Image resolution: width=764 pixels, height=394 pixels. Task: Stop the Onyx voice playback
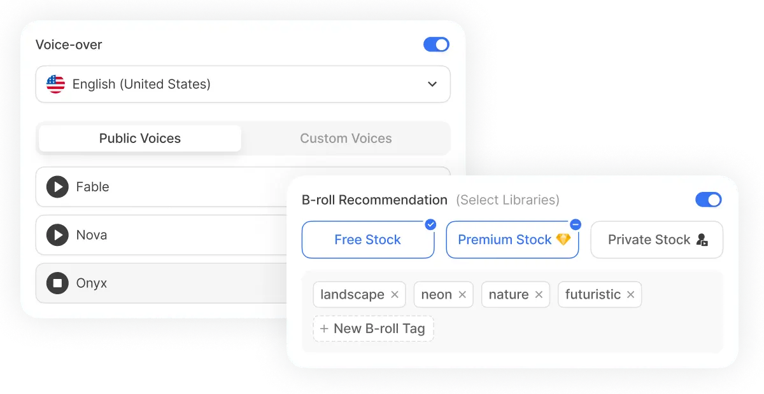[58, 283]
